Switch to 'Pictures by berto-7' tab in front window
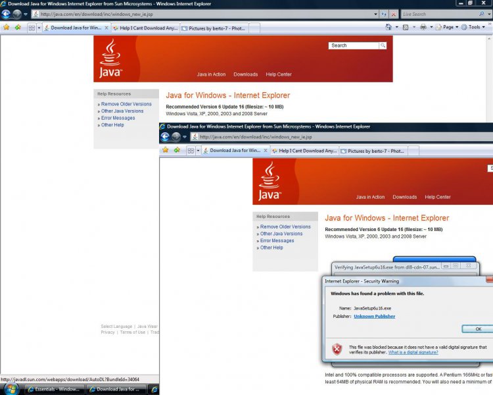This screenshot has height=395, width=493. point(373,151)
